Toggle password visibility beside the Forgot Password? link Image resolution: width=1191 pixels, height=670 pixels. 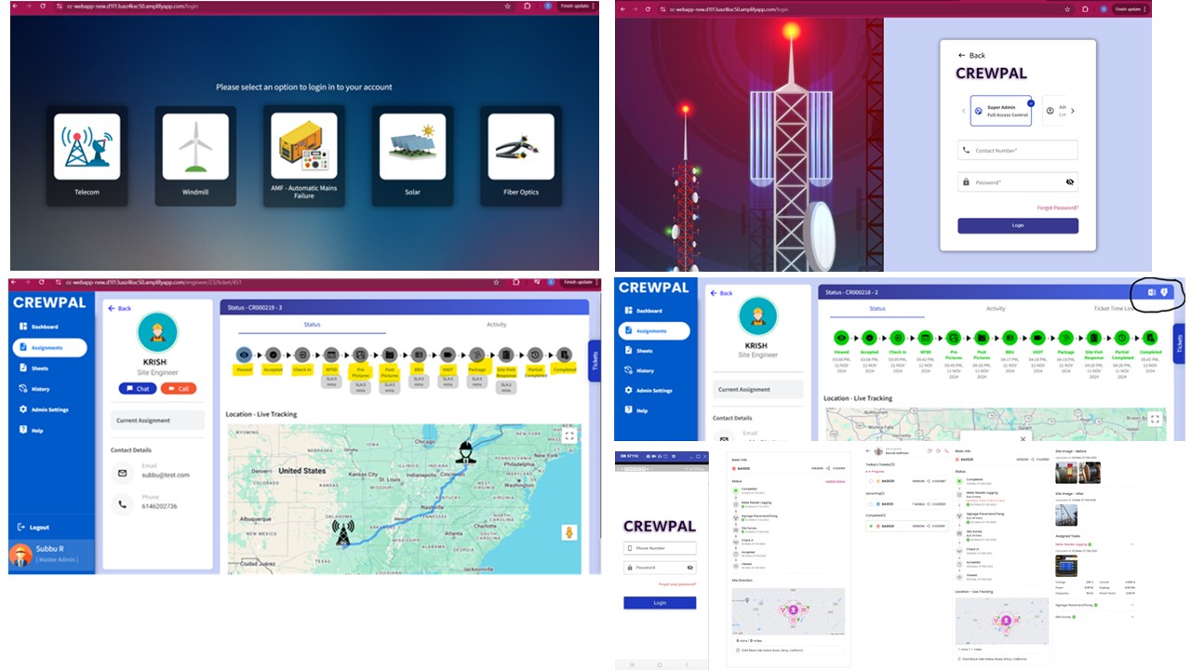click(1069, 182)
